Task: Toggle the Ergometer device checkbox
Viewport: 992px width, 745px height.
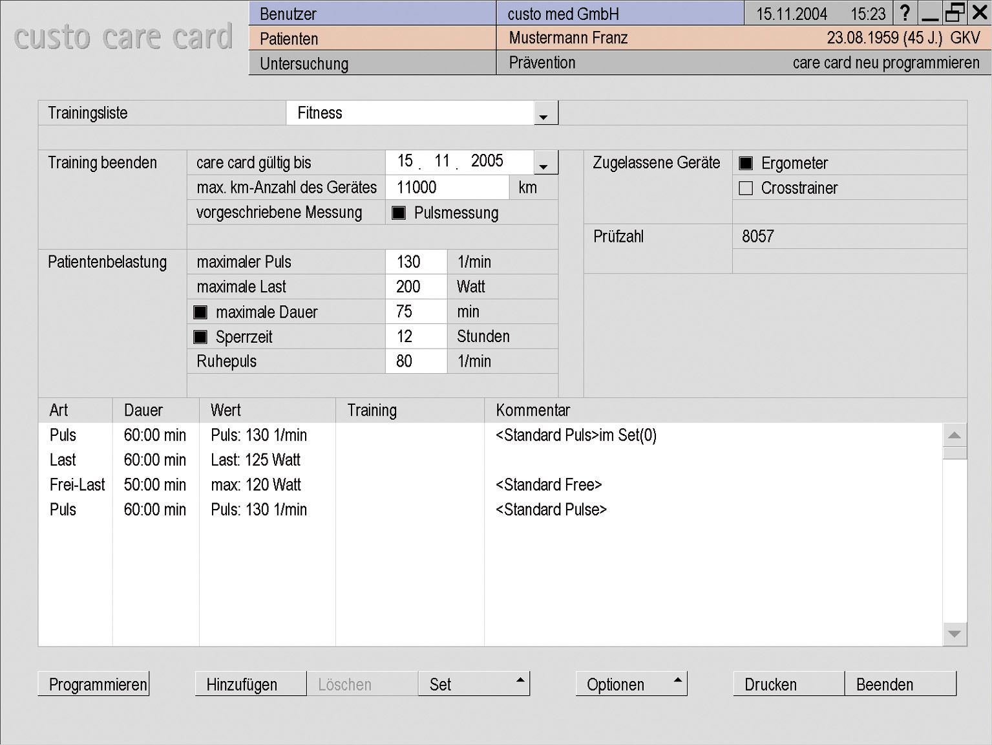Action: tap(746, 163)
